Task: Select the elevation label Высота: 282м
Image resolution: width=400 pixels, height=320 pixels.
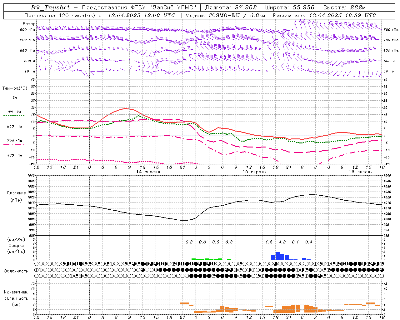Action: click(x=344, y=7)
